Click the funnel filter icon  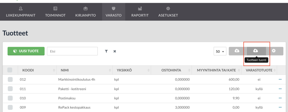(106, 51)
